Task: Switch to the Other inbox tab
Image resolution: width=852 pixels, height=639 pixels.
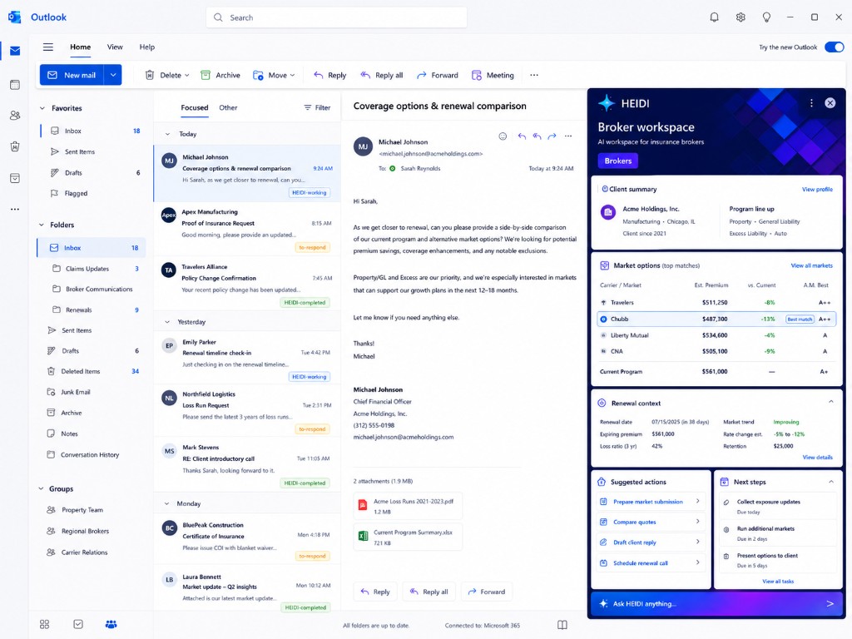Action: point(228,107)
